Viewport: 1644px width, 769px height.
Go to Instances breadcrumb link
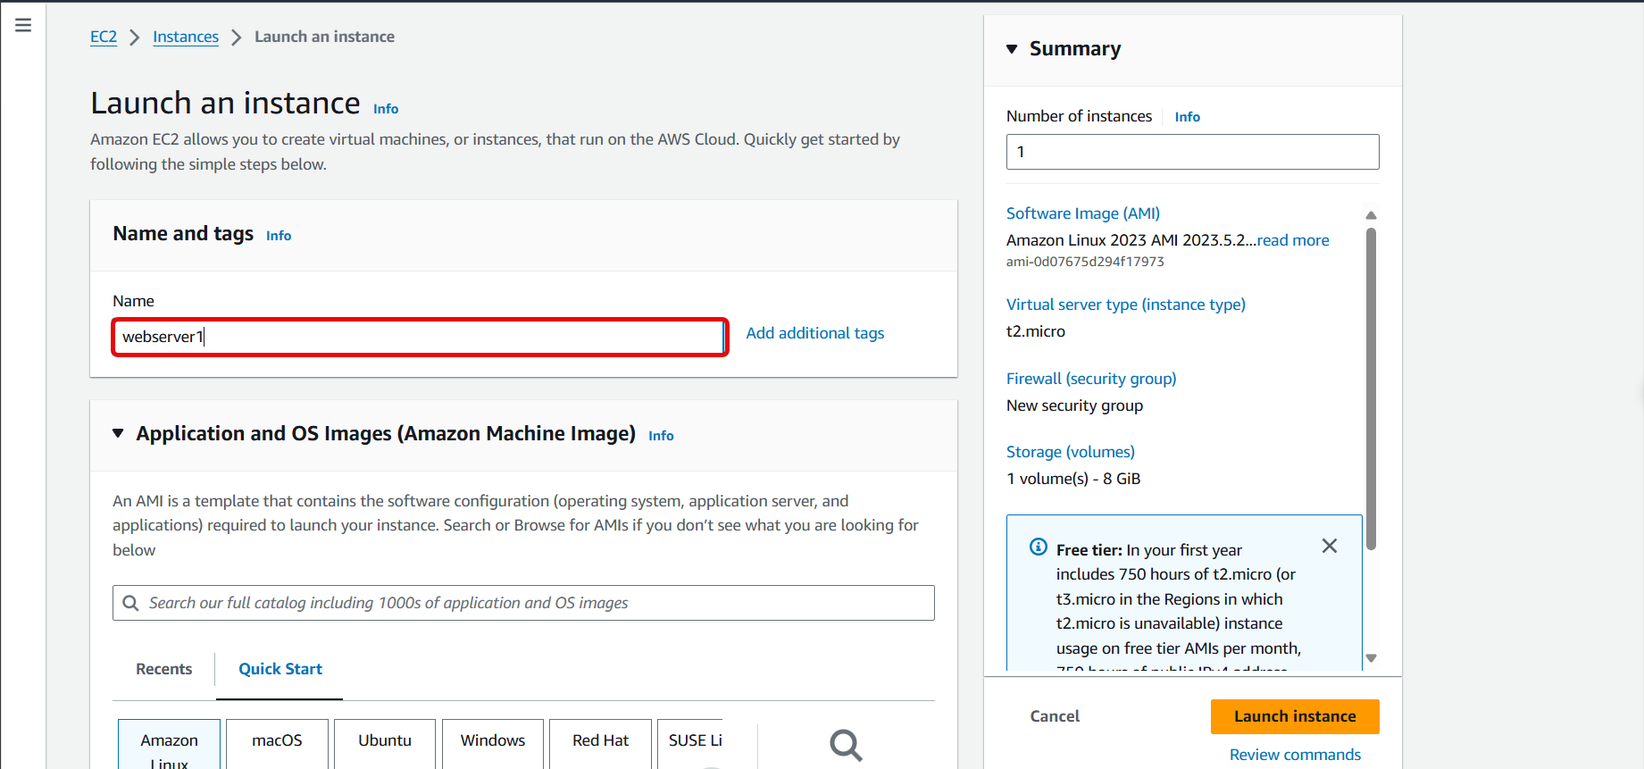coord(186,37)
